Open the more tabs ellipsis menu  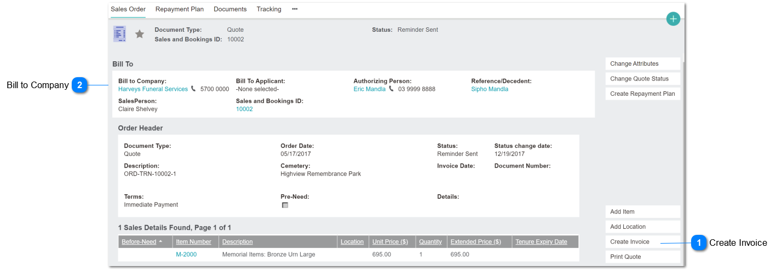point(295,9)
